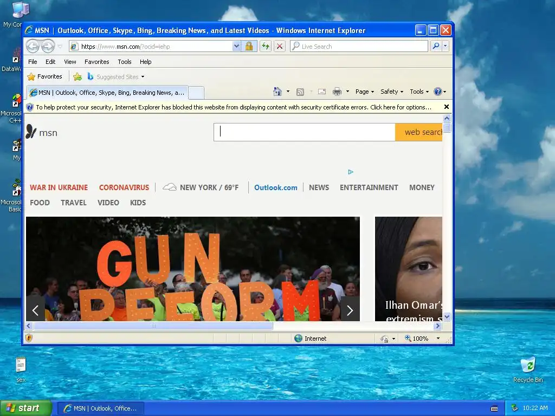Open the search provider dropdown arrow
555x416 pixels.
point(446,46)
